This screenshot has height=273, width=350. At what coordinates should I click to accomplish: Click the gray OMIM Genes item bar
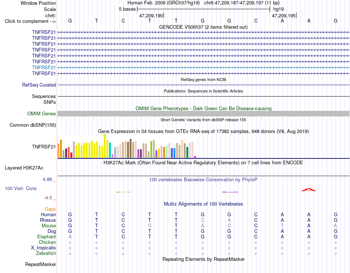point(203,113)
